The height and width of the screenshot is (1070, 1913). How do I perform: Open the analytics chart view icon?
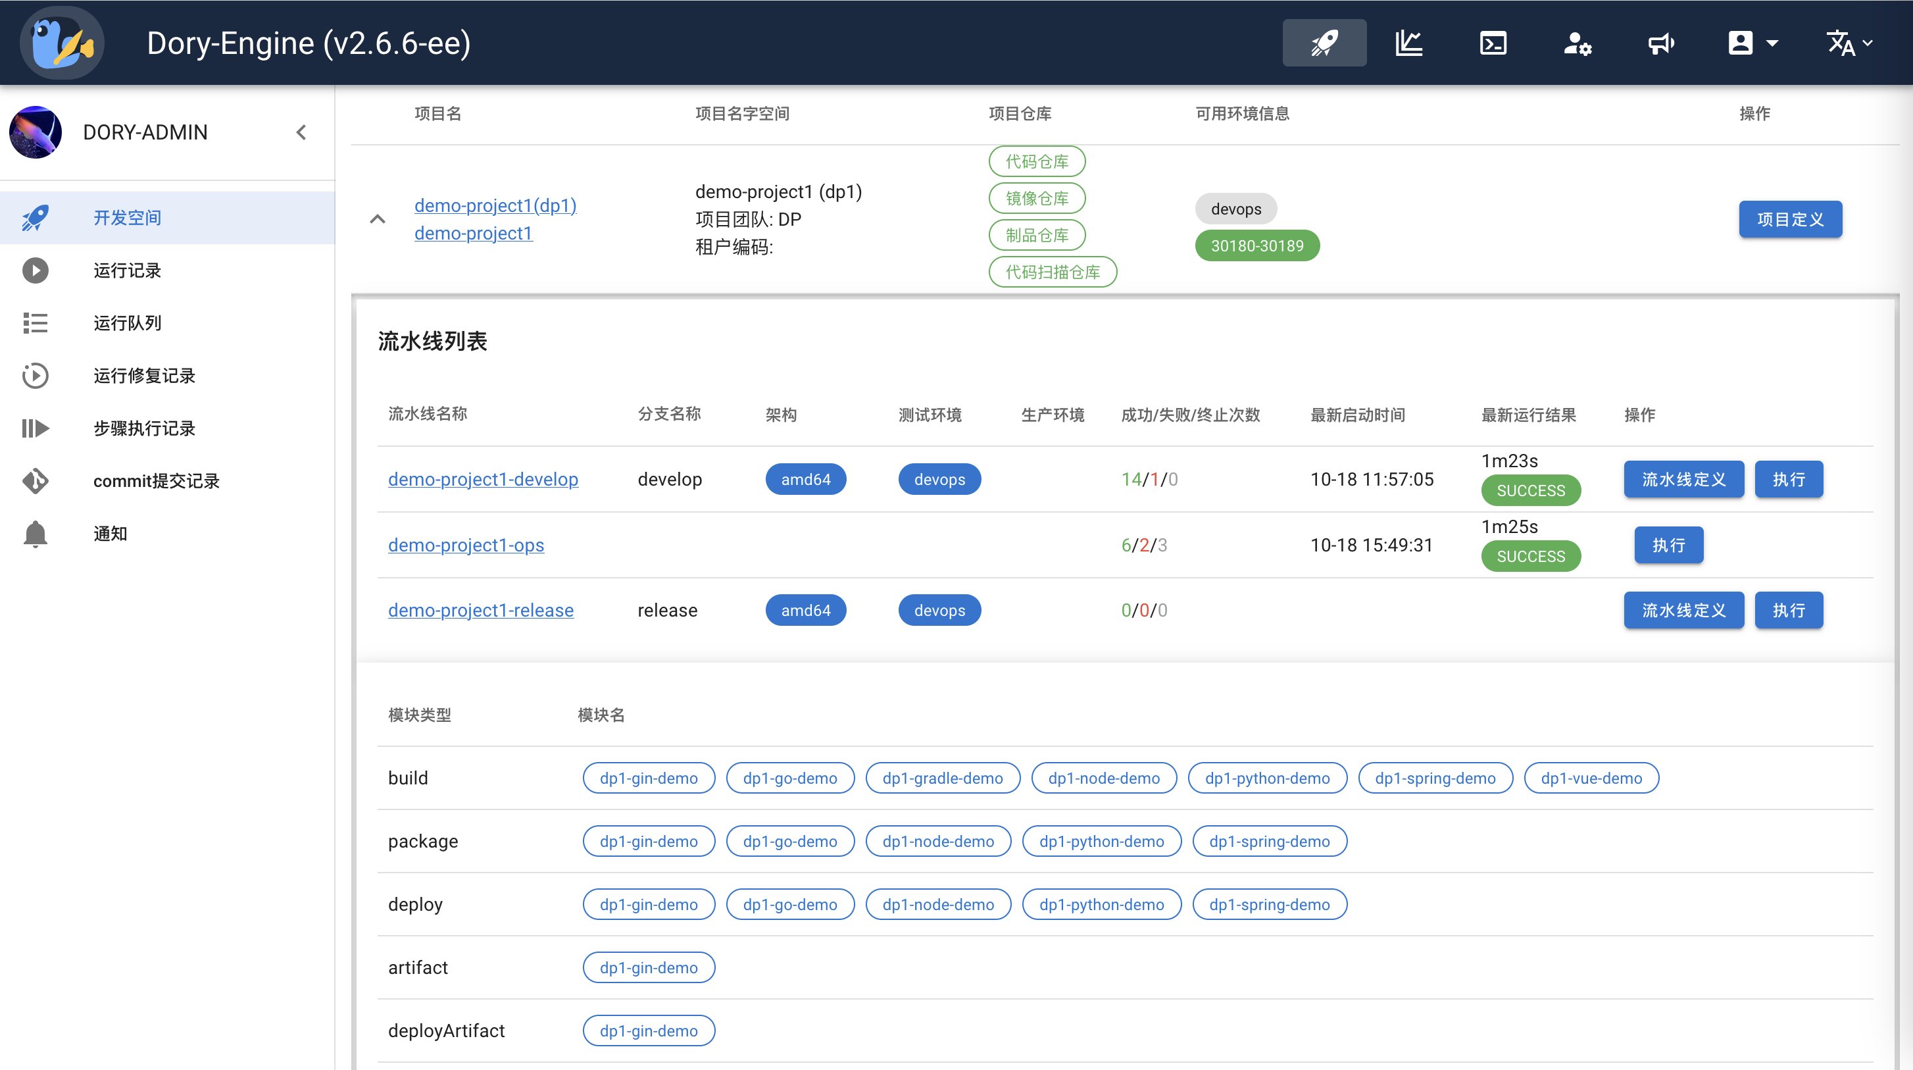click(x=1408, y=42)
